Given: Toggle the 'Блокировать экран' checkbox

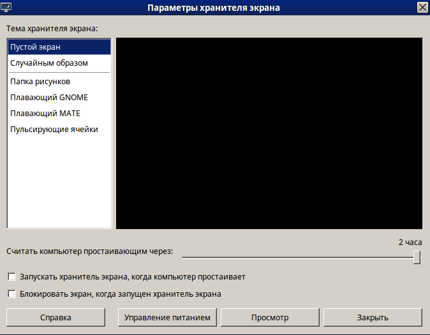Looking at the screenshot, I should (11, 294).
